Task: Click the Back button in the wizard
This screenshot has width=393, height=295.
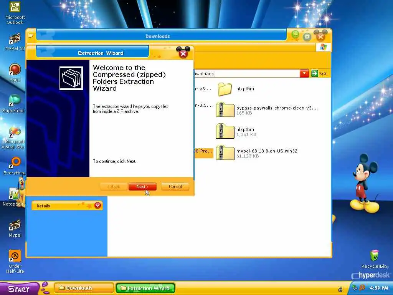Action: 114,187
